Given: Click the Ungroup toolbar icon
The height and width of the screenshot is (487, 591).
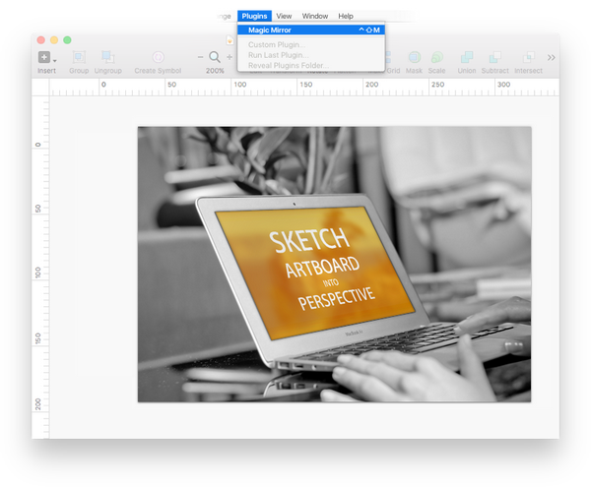Looking at the screenshot, I should point(107,57).
